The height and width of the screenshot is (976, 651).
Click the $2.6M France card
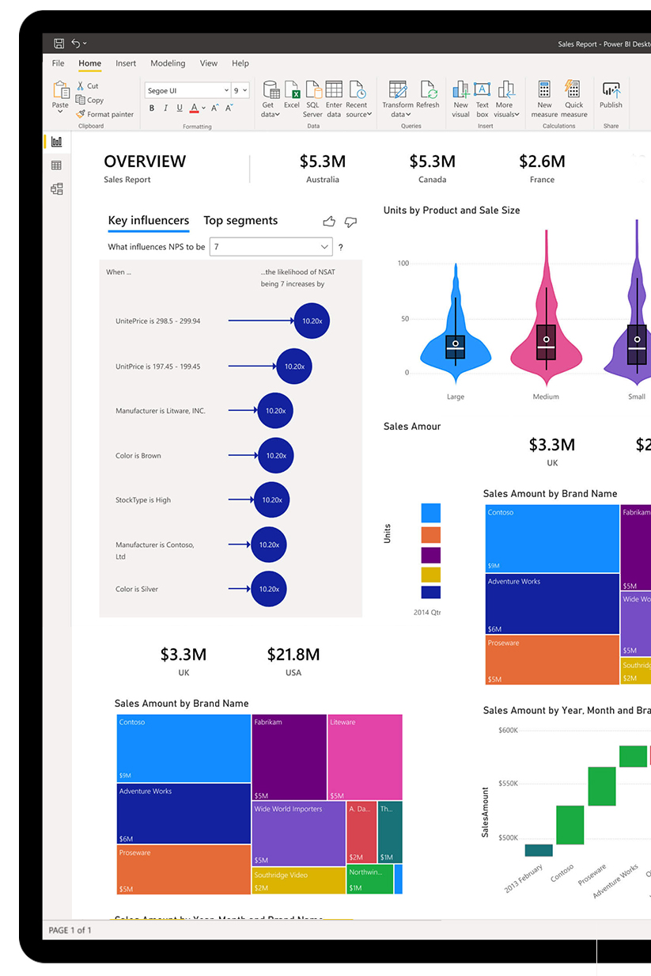pos(542,169)
